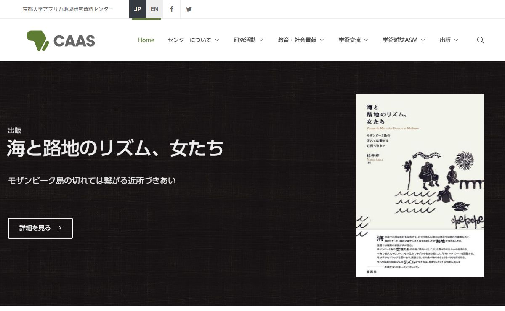Click 京都大学アフリカ地域研究資料センター text
Image resolution: width=505 pixels, height=311 pixels.
pos(68,9)
